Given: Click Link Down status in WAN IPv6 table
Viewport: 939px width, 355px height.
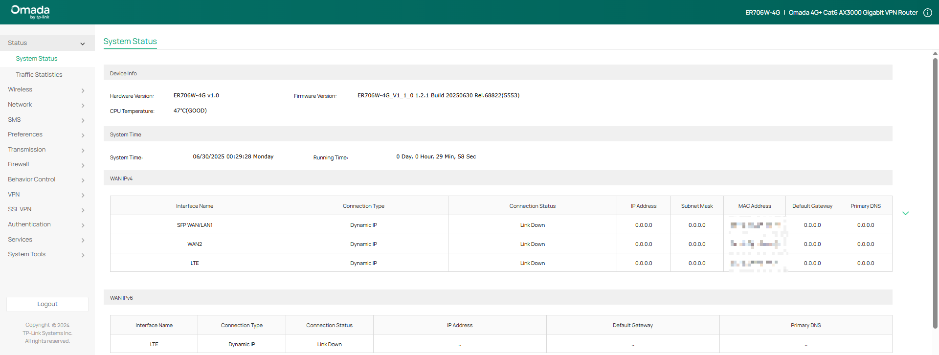Looking at the screenshot, I should (x=330, y=344).
